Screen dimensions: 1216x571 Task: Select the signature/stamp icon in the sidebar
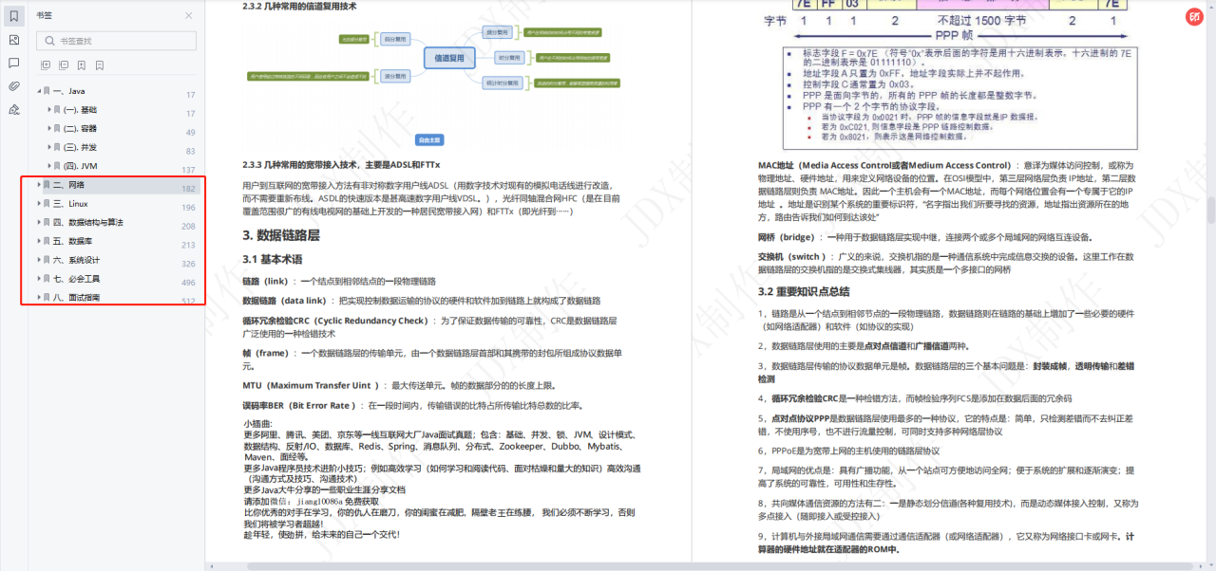click(12, 108)
